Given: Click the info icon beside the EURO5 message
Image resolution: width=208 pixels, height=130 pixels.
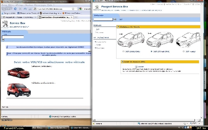Looking at the screenshot, I should (7, 47).
